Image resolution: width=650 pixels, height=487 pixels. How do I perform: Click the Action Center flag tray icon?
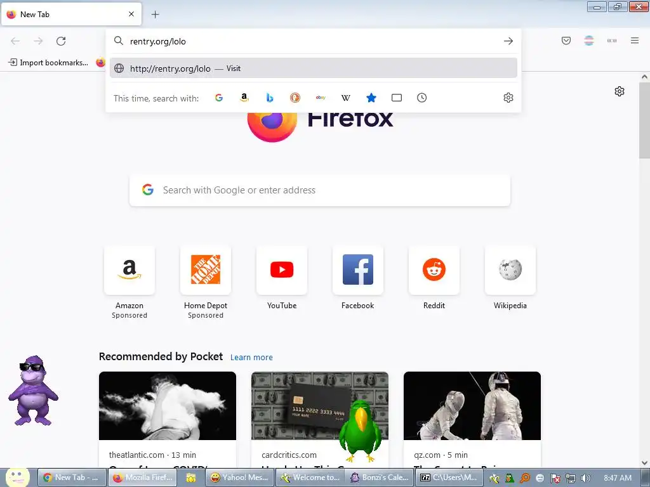click(555, 478)
